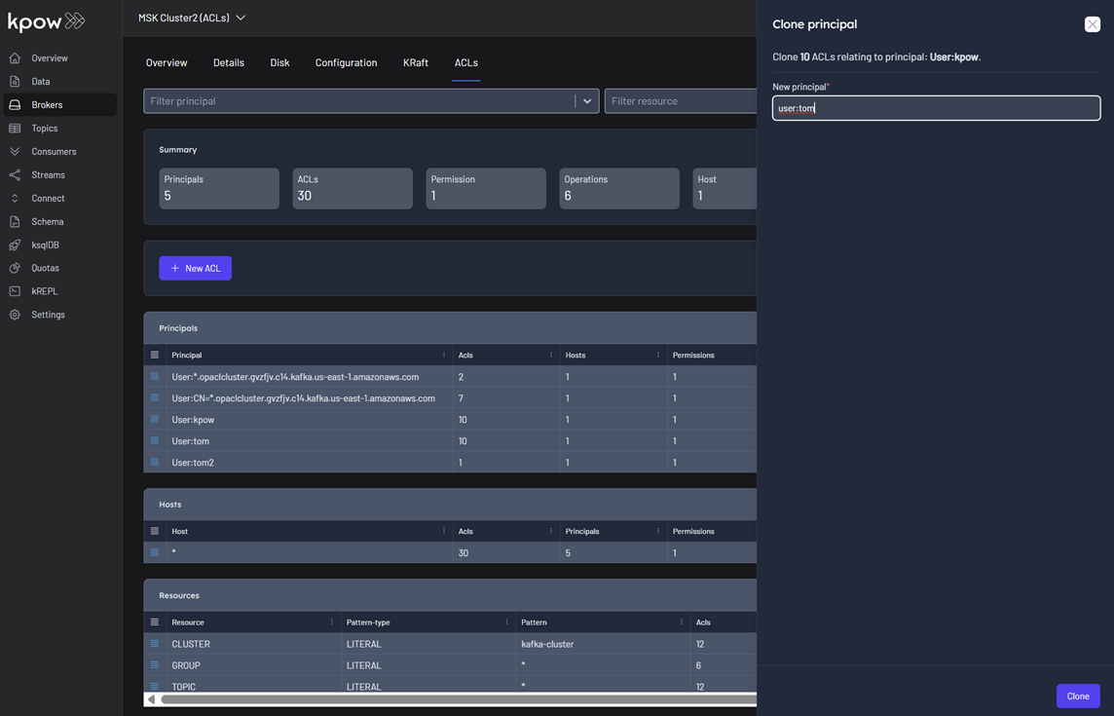
Task: Open Streams share icon in sidebar
Action: (15, 175)
